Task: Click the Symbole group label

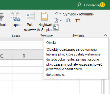Action: coord(78,36)
